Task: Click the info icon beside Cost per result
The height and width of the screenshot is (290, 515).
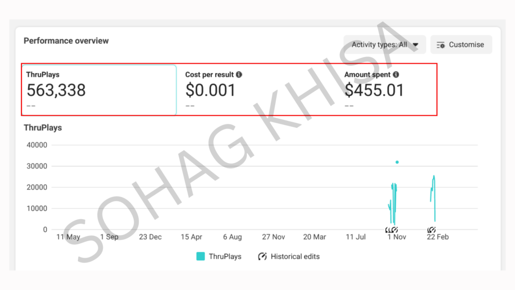Action: click(x=239, y=75)
